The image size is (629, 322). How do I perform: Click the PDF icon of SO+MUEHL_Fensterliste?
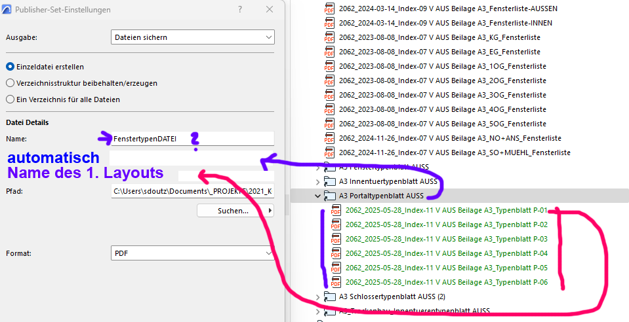[329, 153]
